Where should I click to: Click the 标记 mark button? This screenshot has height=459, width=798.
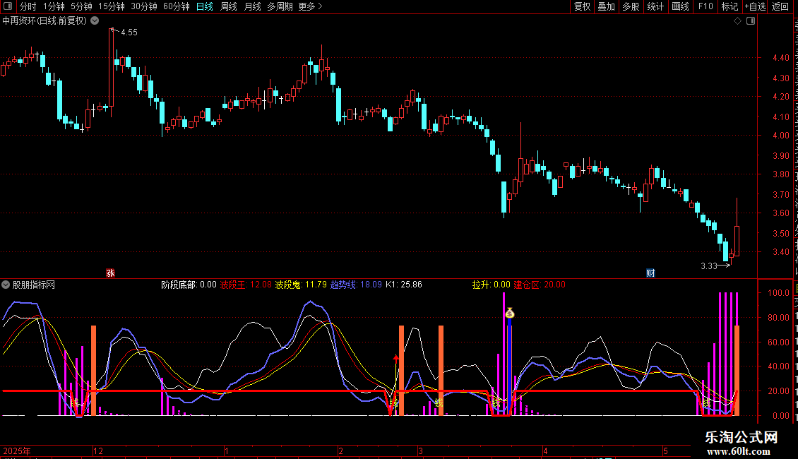click(x=729, y=6)
